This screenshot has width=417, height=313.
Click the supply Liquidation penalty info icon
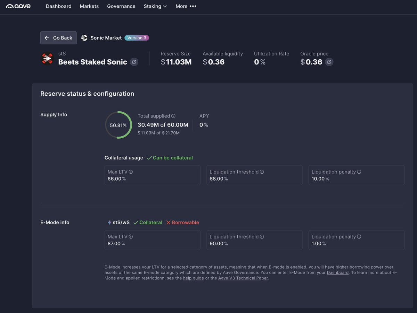coord(359,172)
